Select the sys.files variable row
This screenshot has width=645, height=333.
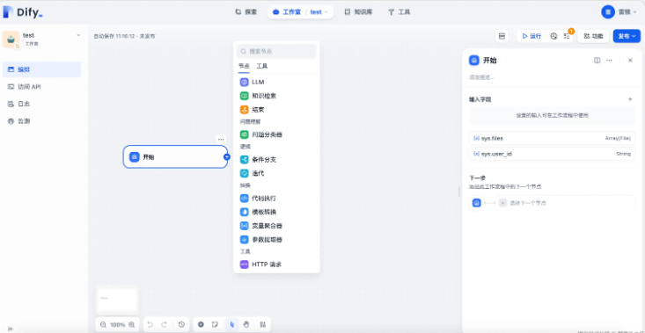click(552, 138)
